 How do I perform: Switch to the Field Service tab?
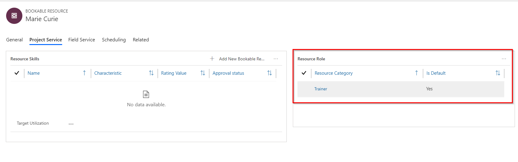pyautogui.click(x=81, y=40)
